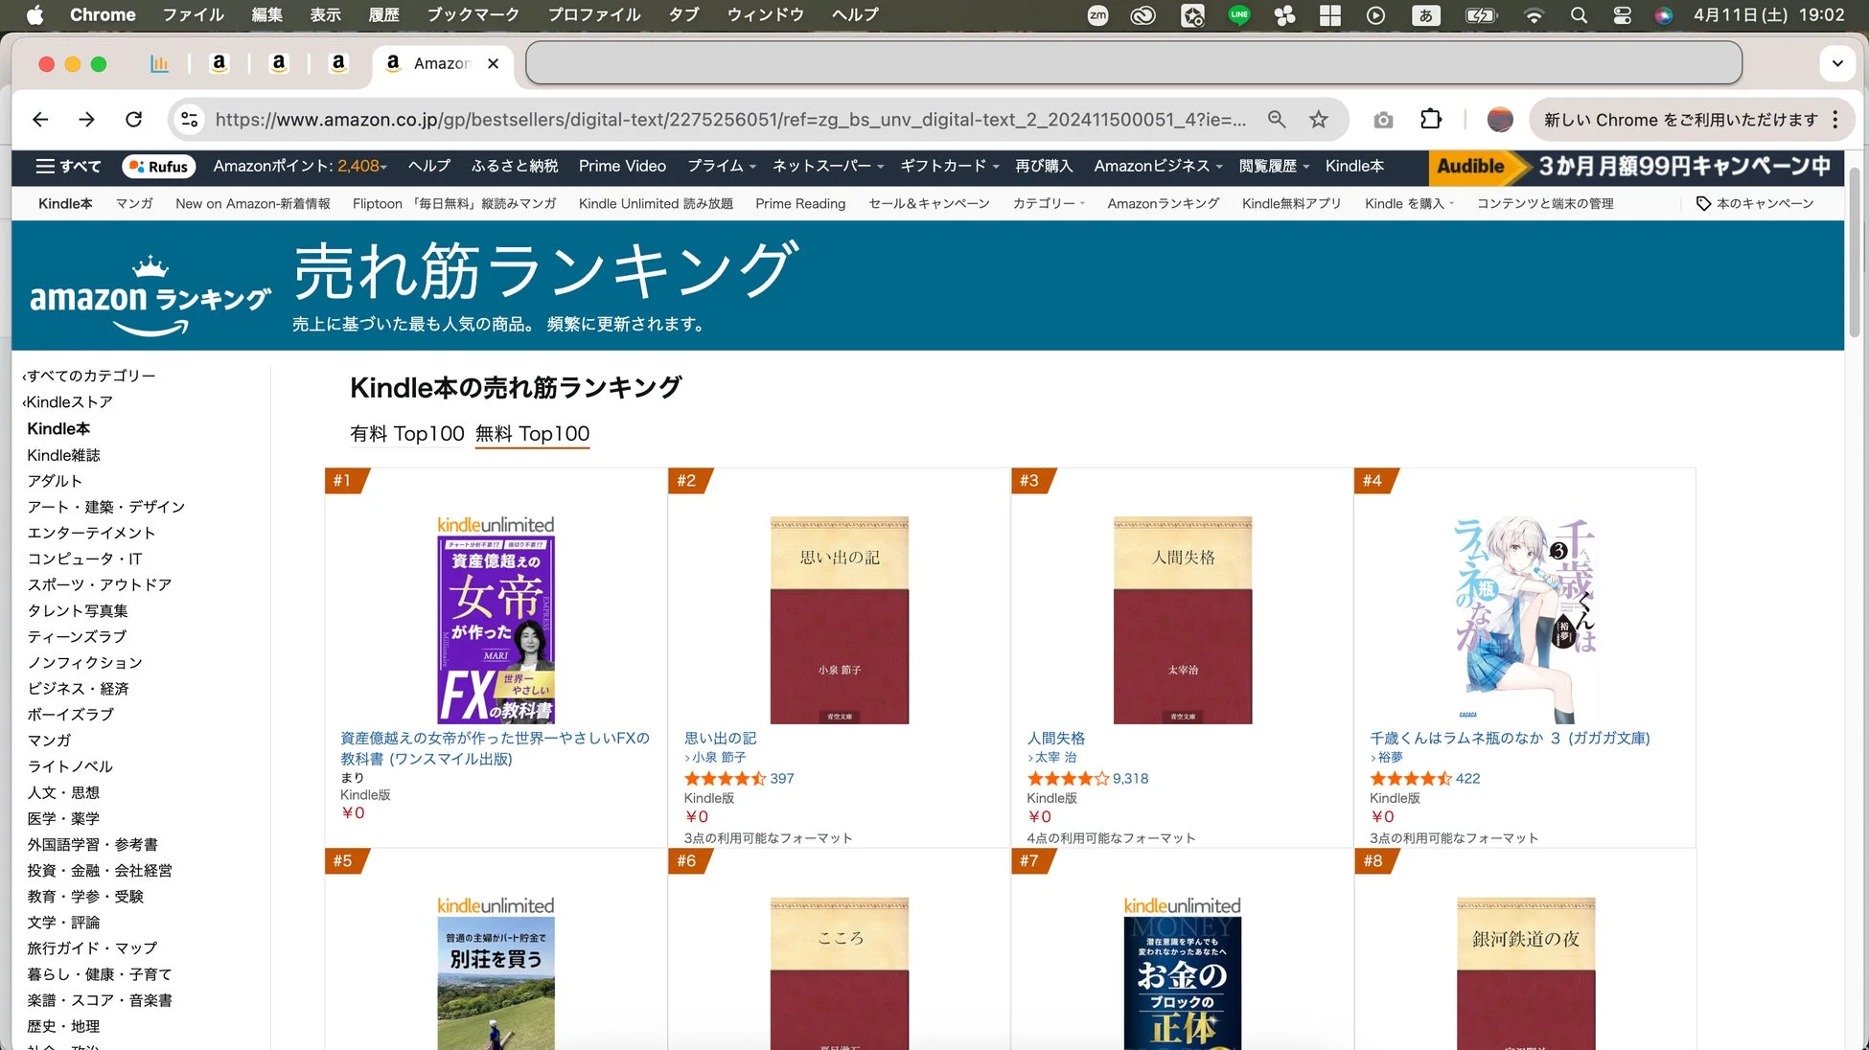The height and width of the screenshot is (1050, 1869).
Task: Select the 有料 Top100 tab
Action: pyautogui.click(x=407, y=434)
